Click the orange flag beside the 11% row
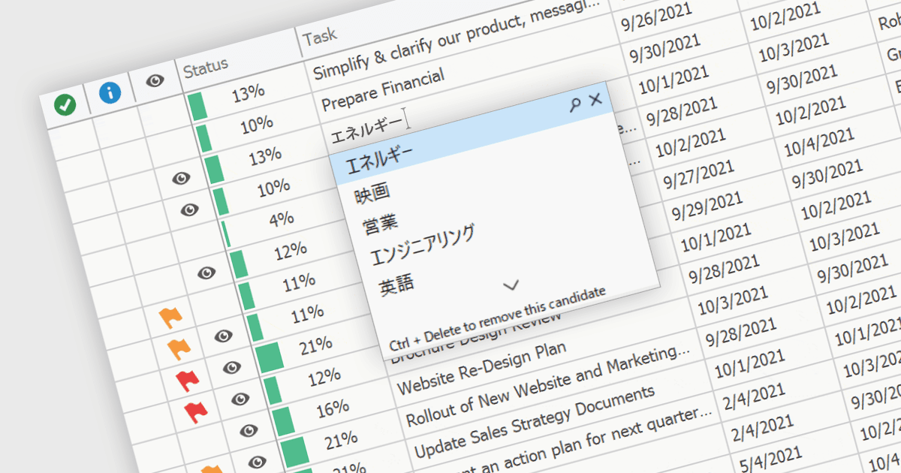901x473 pixels. [171, 318]
